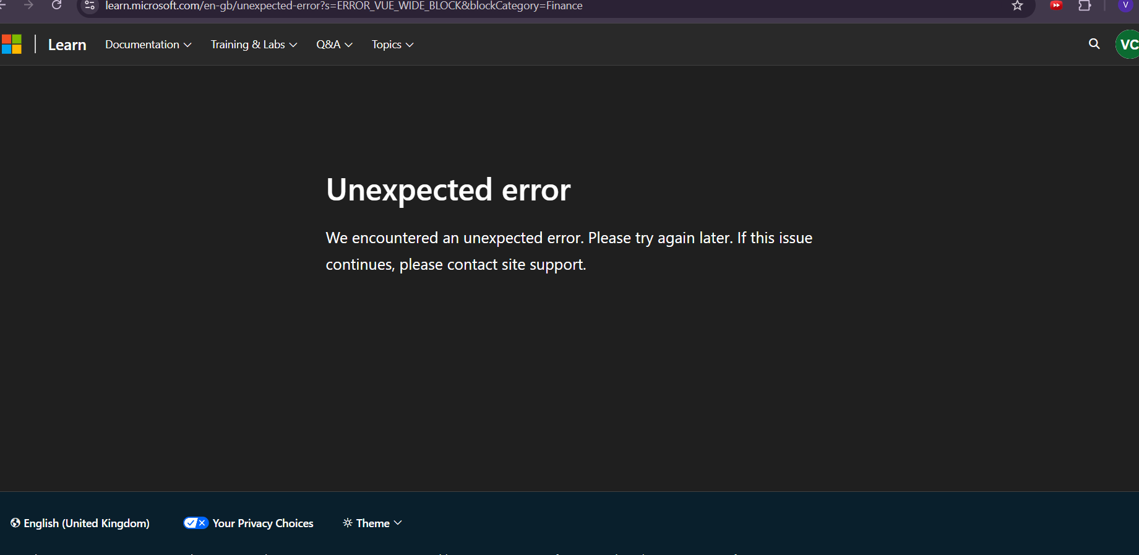
Task: Expand the Q&A menu
Action: click(334, 45)
